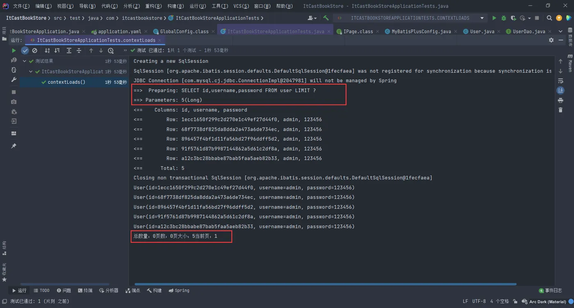
Task: Open Maven side tool window
Action: pyautogui.click(x=570, y=62)
